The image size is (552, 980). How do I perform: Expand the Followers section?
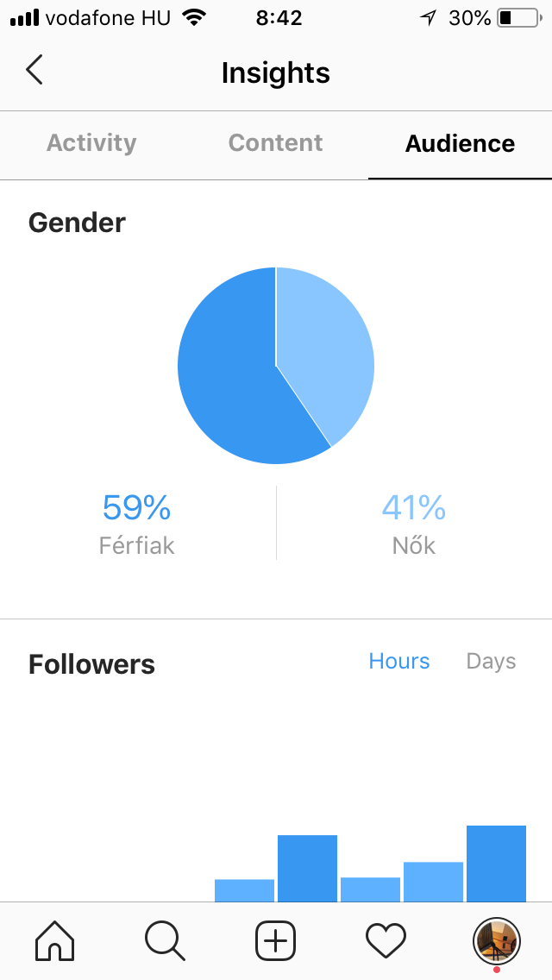coord(91,664)
